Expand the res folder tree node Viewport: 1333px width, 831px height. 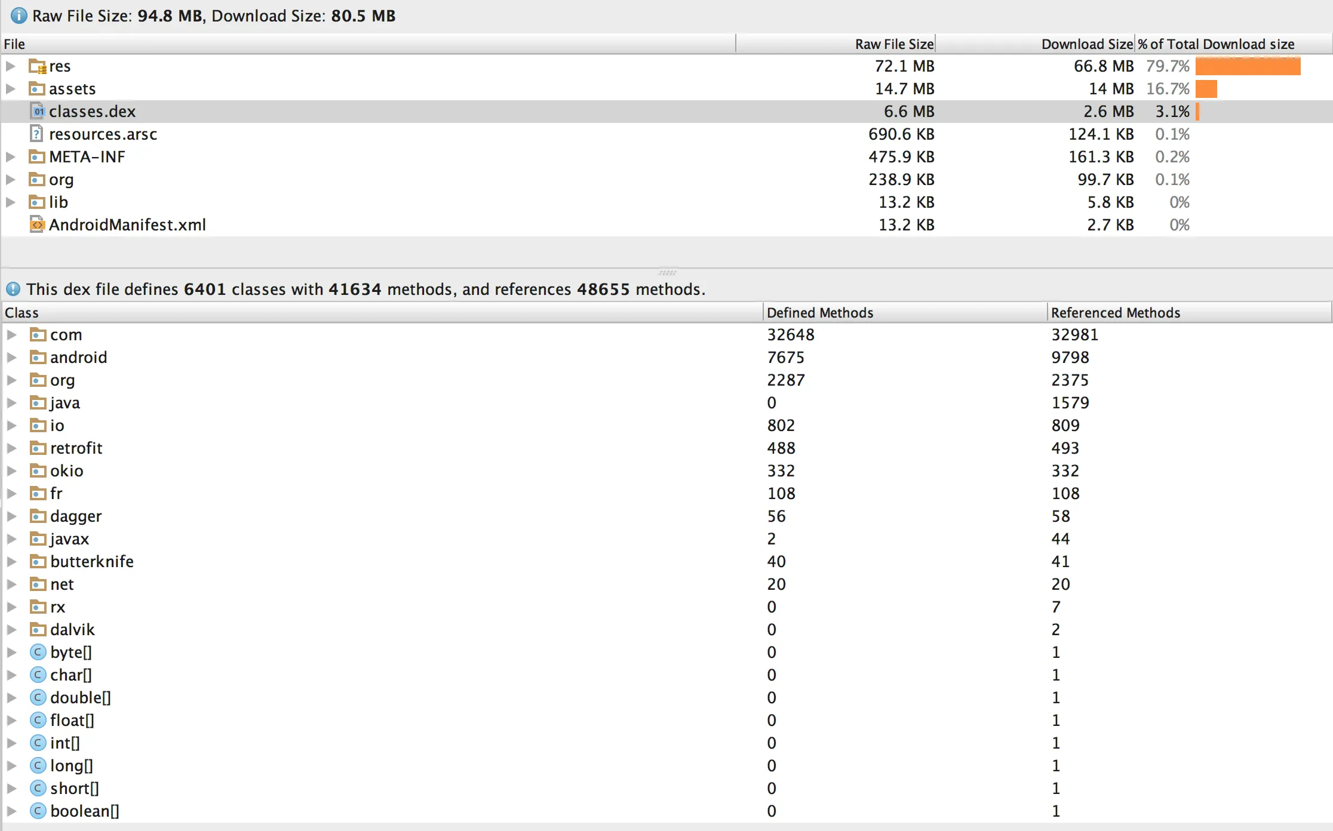(x=10, y=66)
